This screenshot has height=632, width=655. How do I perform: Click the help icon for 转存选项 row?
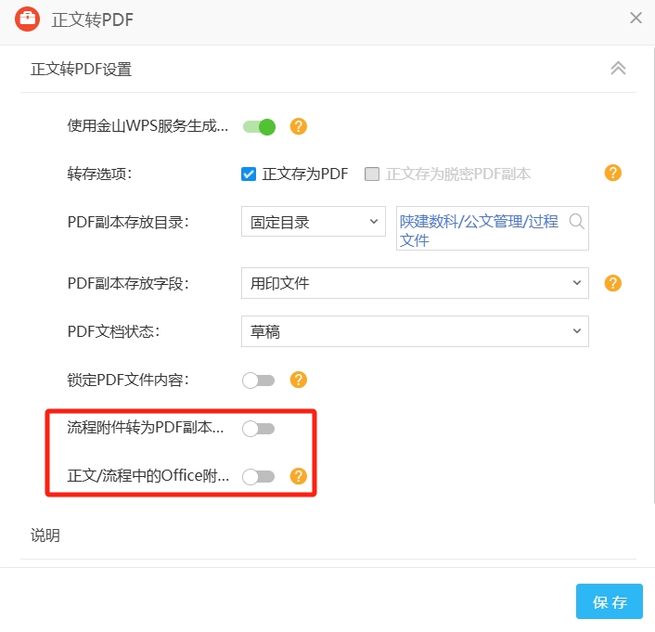tap(612, 173)
